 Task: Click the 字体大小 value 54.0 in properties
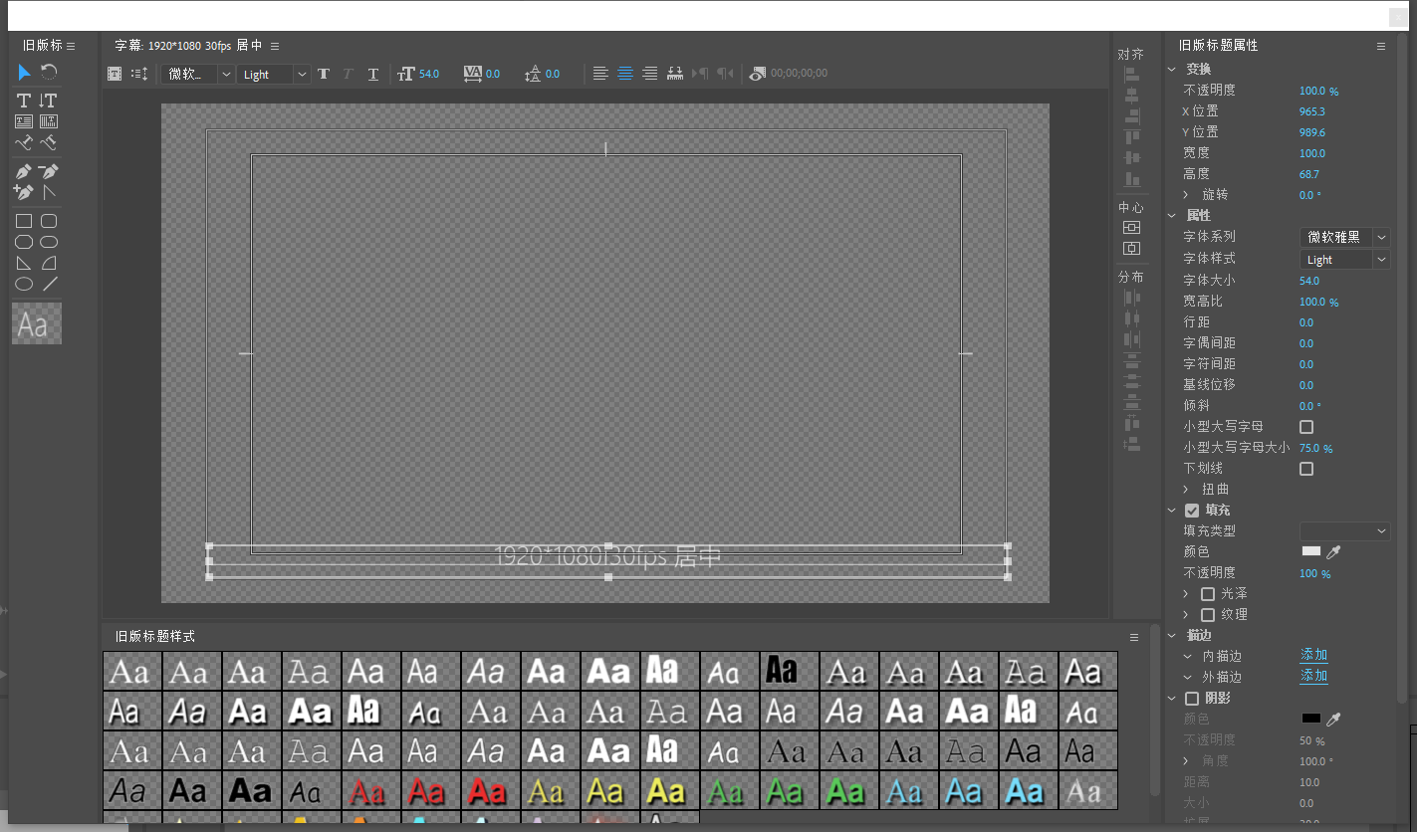click(x=1308, y=281)
